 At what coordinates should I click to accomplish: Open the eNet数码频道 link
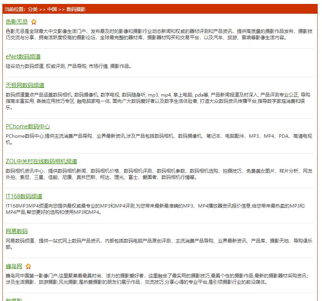click(23, 57)
